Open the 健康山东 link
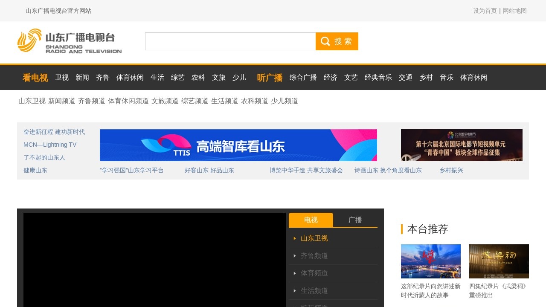Viewport: 546px width, 307px height. 35,170
